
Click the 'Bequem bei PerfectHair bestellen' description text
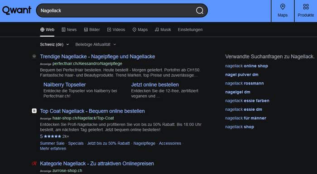[x=120, y=73]
